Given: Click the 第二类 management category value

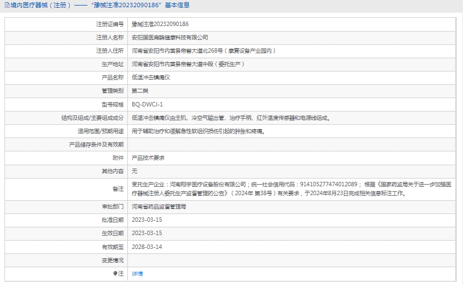Looking at the screenshot, I should (x=140, y=91).
